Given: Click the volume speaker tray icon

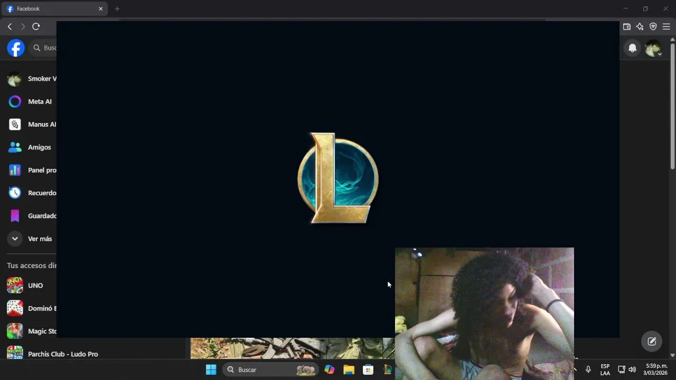Looking at the screenshot, I should click(x=632, y=369).
